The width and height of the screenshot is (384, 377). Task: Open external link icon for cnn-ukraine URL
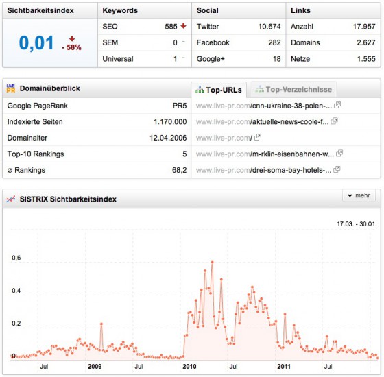click(337, 105)
